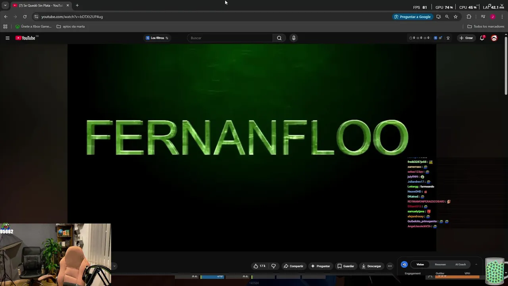Open the YouTube account avatar menu
This screenshot has height=286, width=508.
pyautogui.click(x=494, y=38)
